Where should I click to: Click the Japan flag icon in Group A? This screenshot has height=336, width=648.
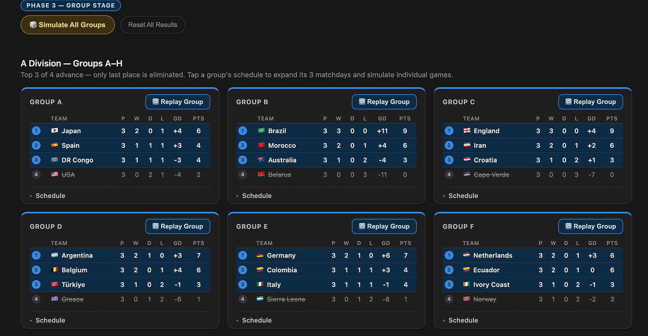click(55, 131)
